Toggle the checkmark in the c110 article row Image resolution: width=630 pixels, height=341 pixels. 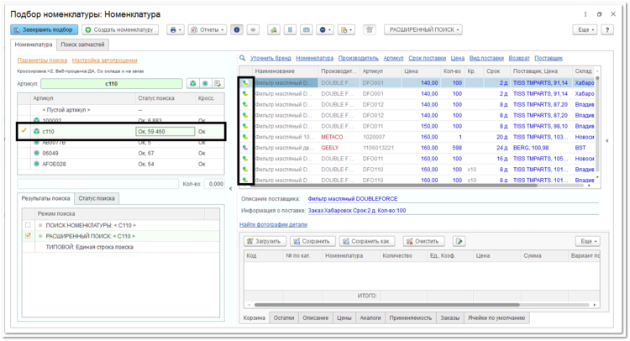[x=24, y=131]
